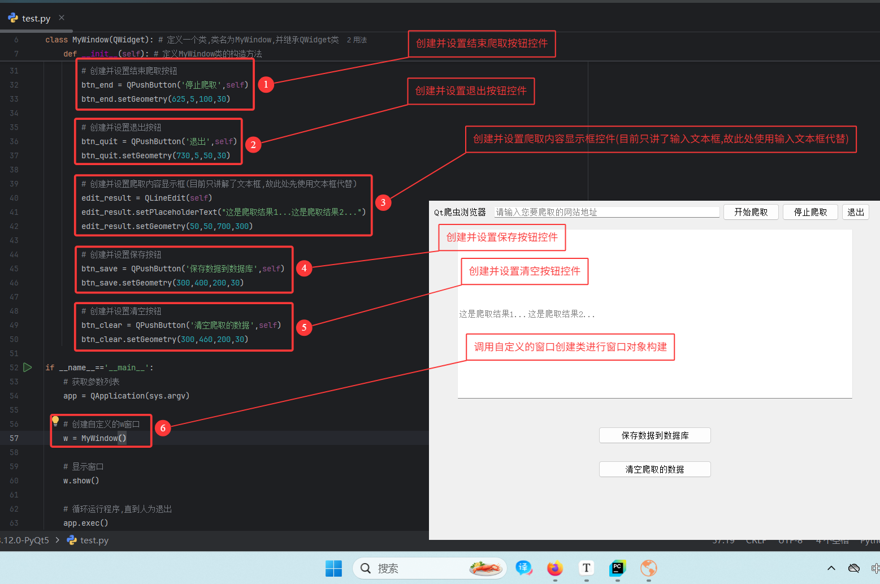880x584 pixels.
Task: Click the 'app.exec()' code line
Action: (x=86, y=523)
